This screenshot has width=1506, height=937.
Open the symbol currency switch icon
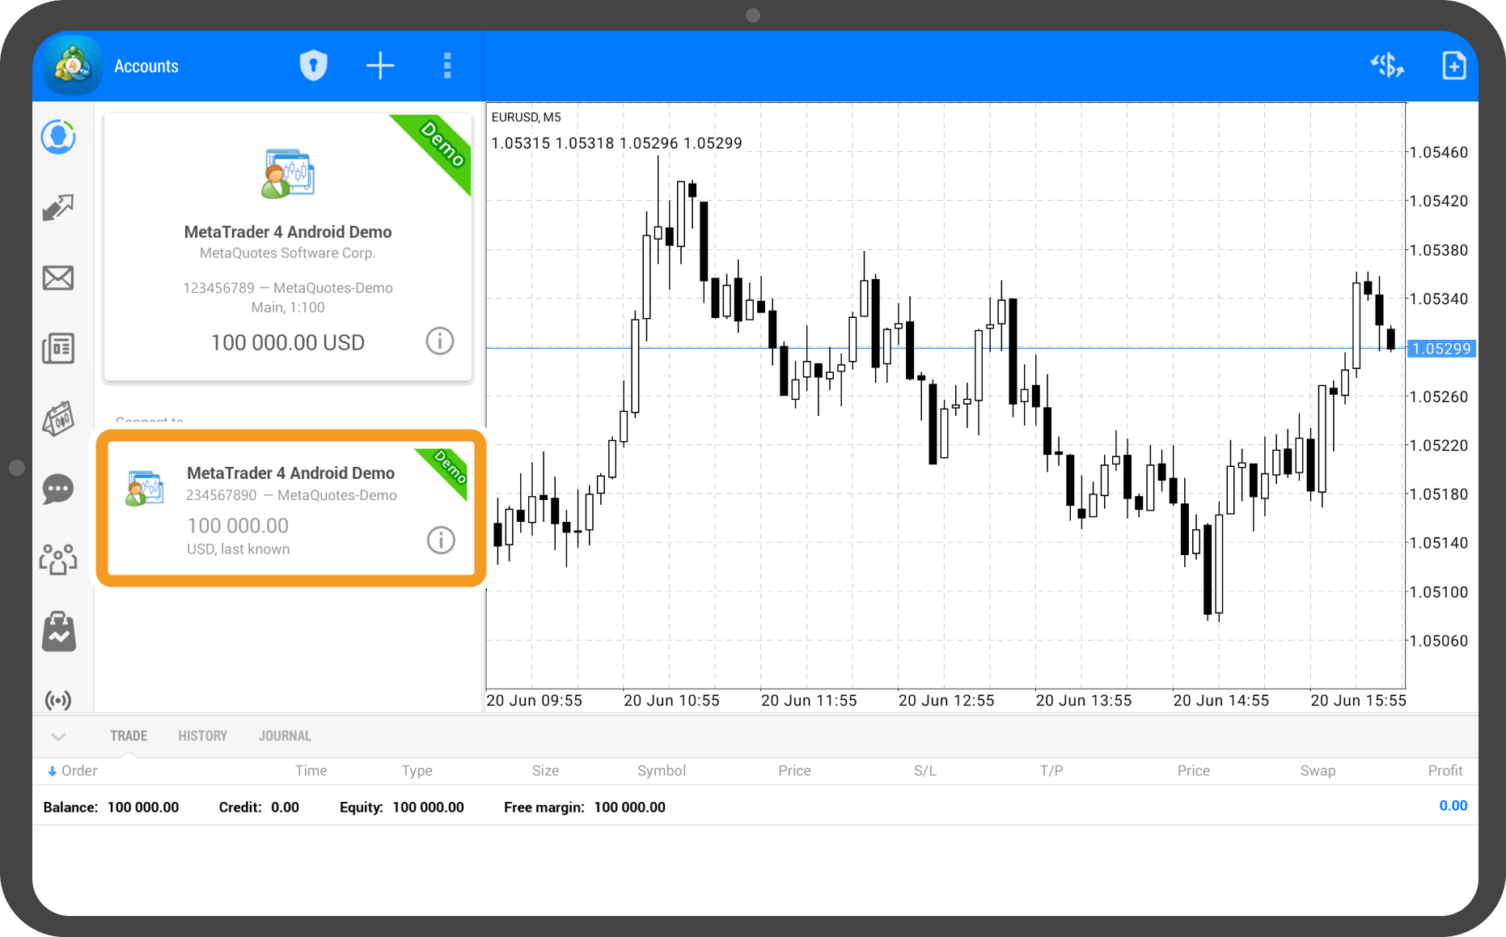(1387, 66)
